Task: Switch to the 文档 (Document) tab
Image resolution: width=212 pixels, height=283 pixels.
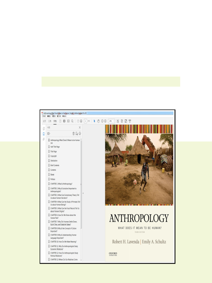Action: [55, 121]
